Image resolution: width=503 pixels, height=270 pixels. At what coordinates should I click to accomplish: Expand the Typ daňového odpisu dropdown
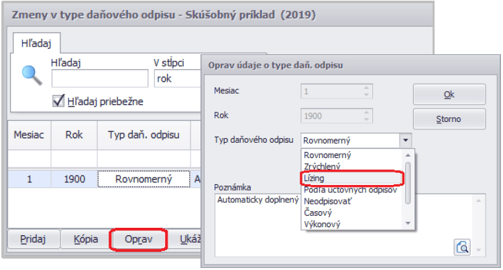tap(405, 141)
